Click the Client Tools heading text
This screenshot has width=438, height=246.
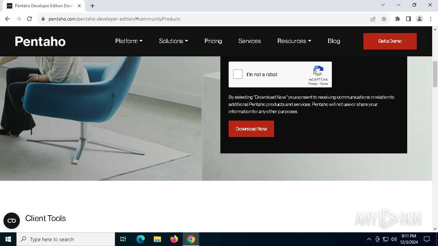coord(46,218)
